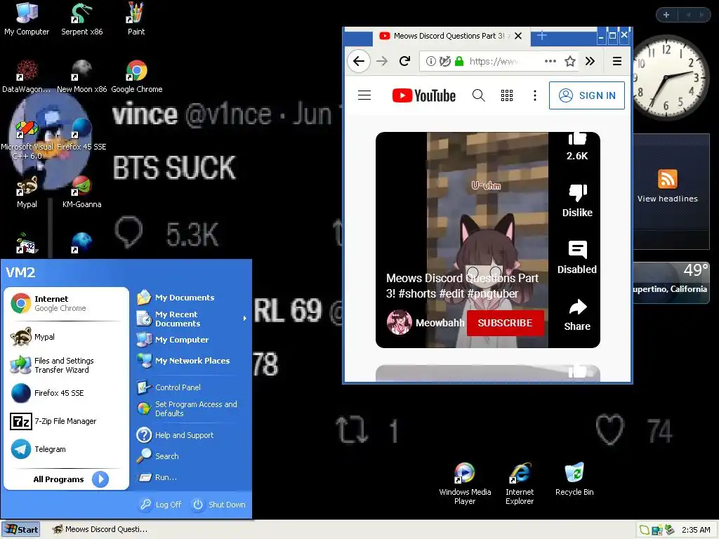Open Search from the Start menu

click(192, 456)
